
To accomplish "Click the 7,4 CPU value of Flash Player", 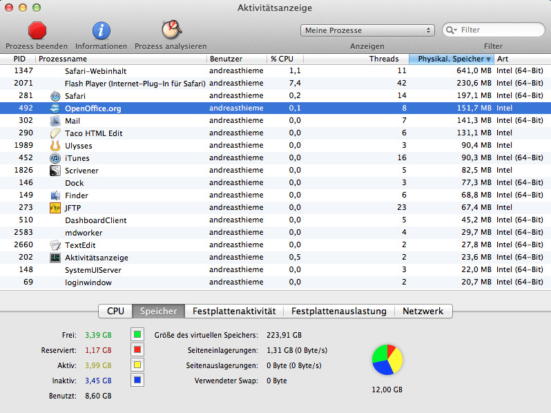I will tap(295, 84).
